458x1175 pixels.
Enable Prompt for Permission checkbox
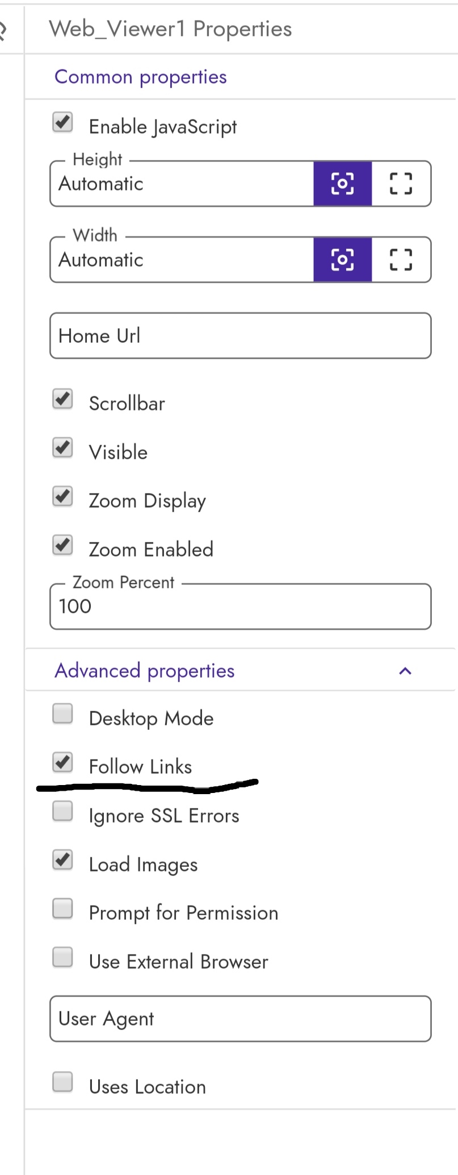click(62, 908)
